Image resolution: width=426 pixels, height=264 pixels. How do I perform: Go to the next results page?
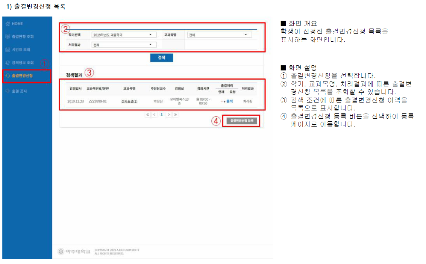(x=169, y=114)
